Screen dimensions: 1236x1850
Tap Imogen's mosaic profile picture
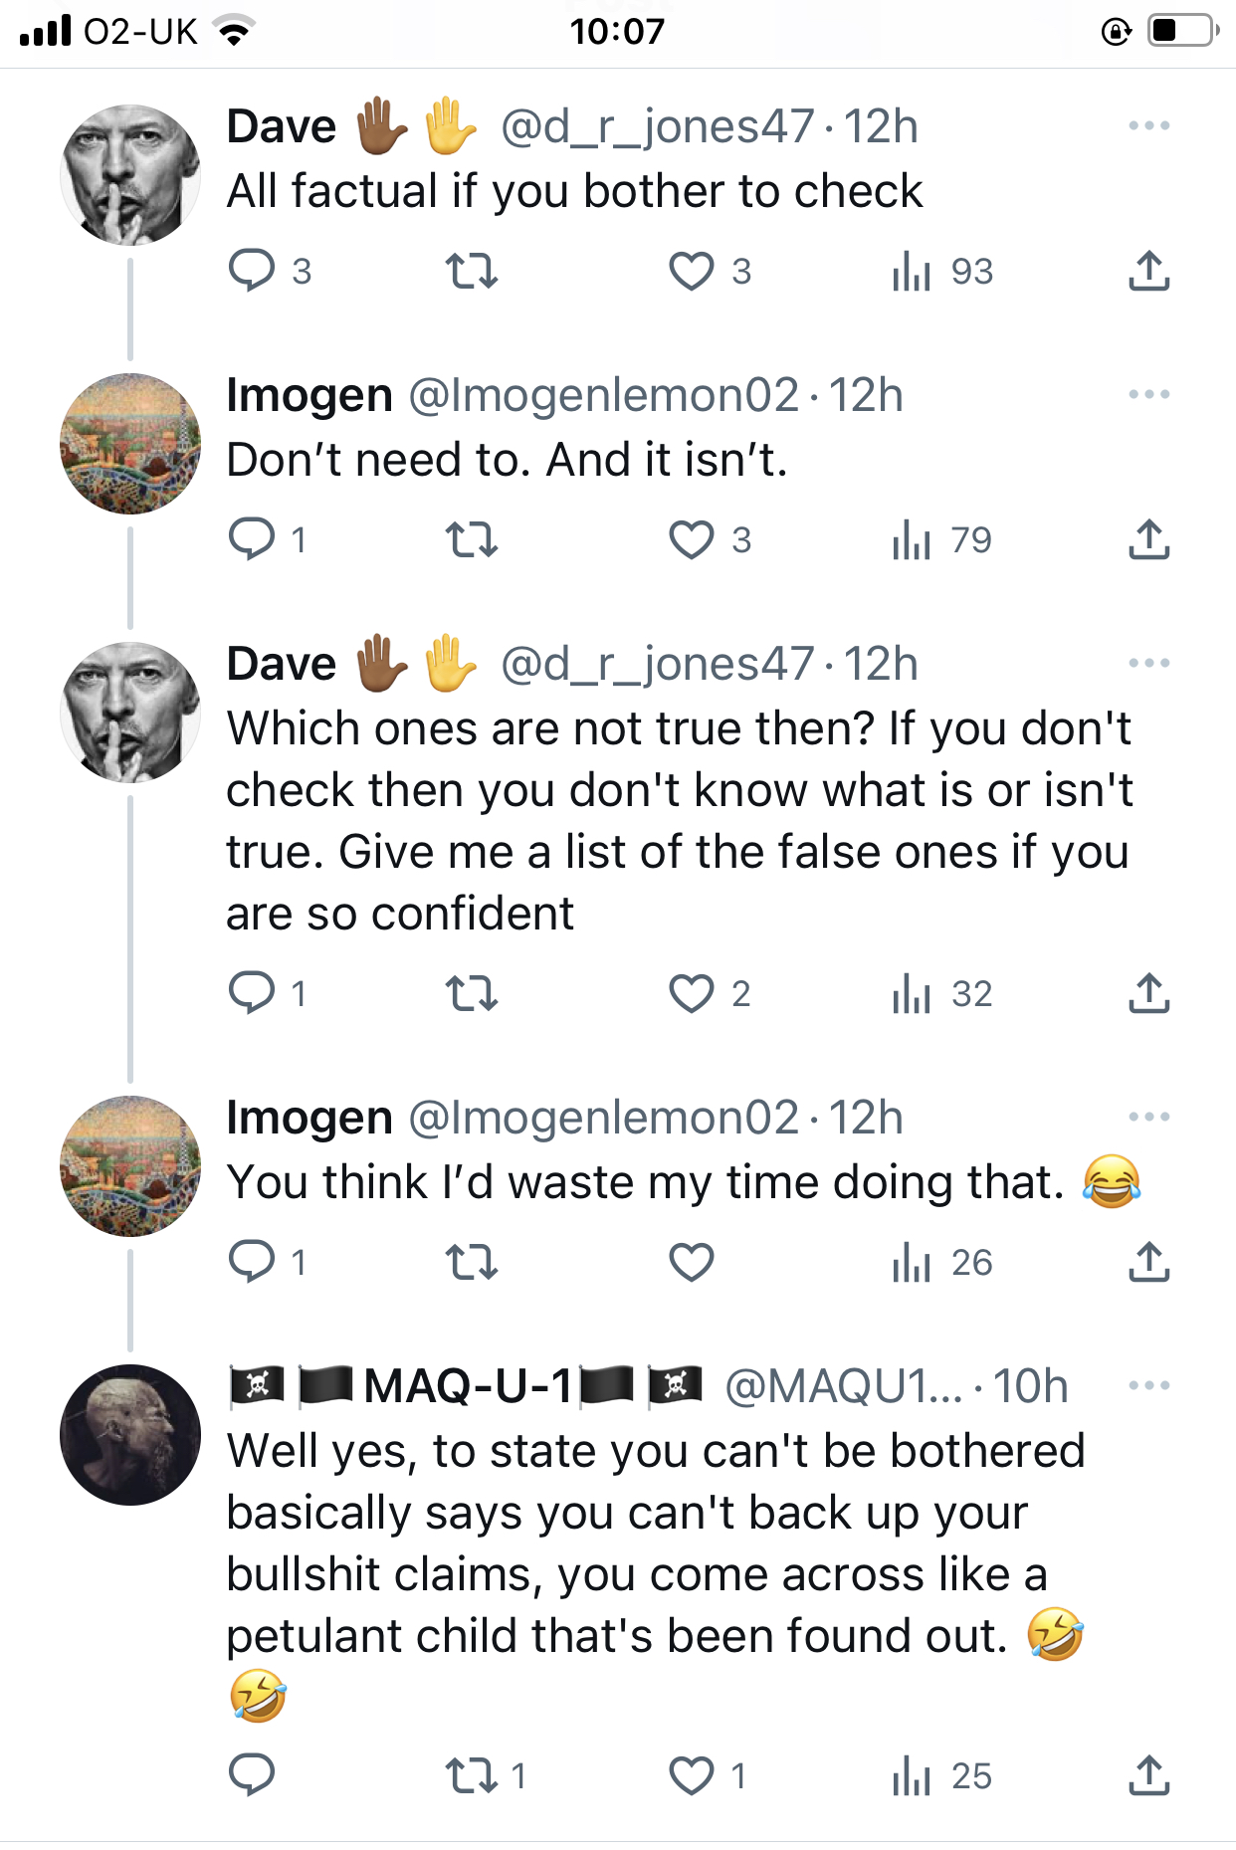point(130,444)
